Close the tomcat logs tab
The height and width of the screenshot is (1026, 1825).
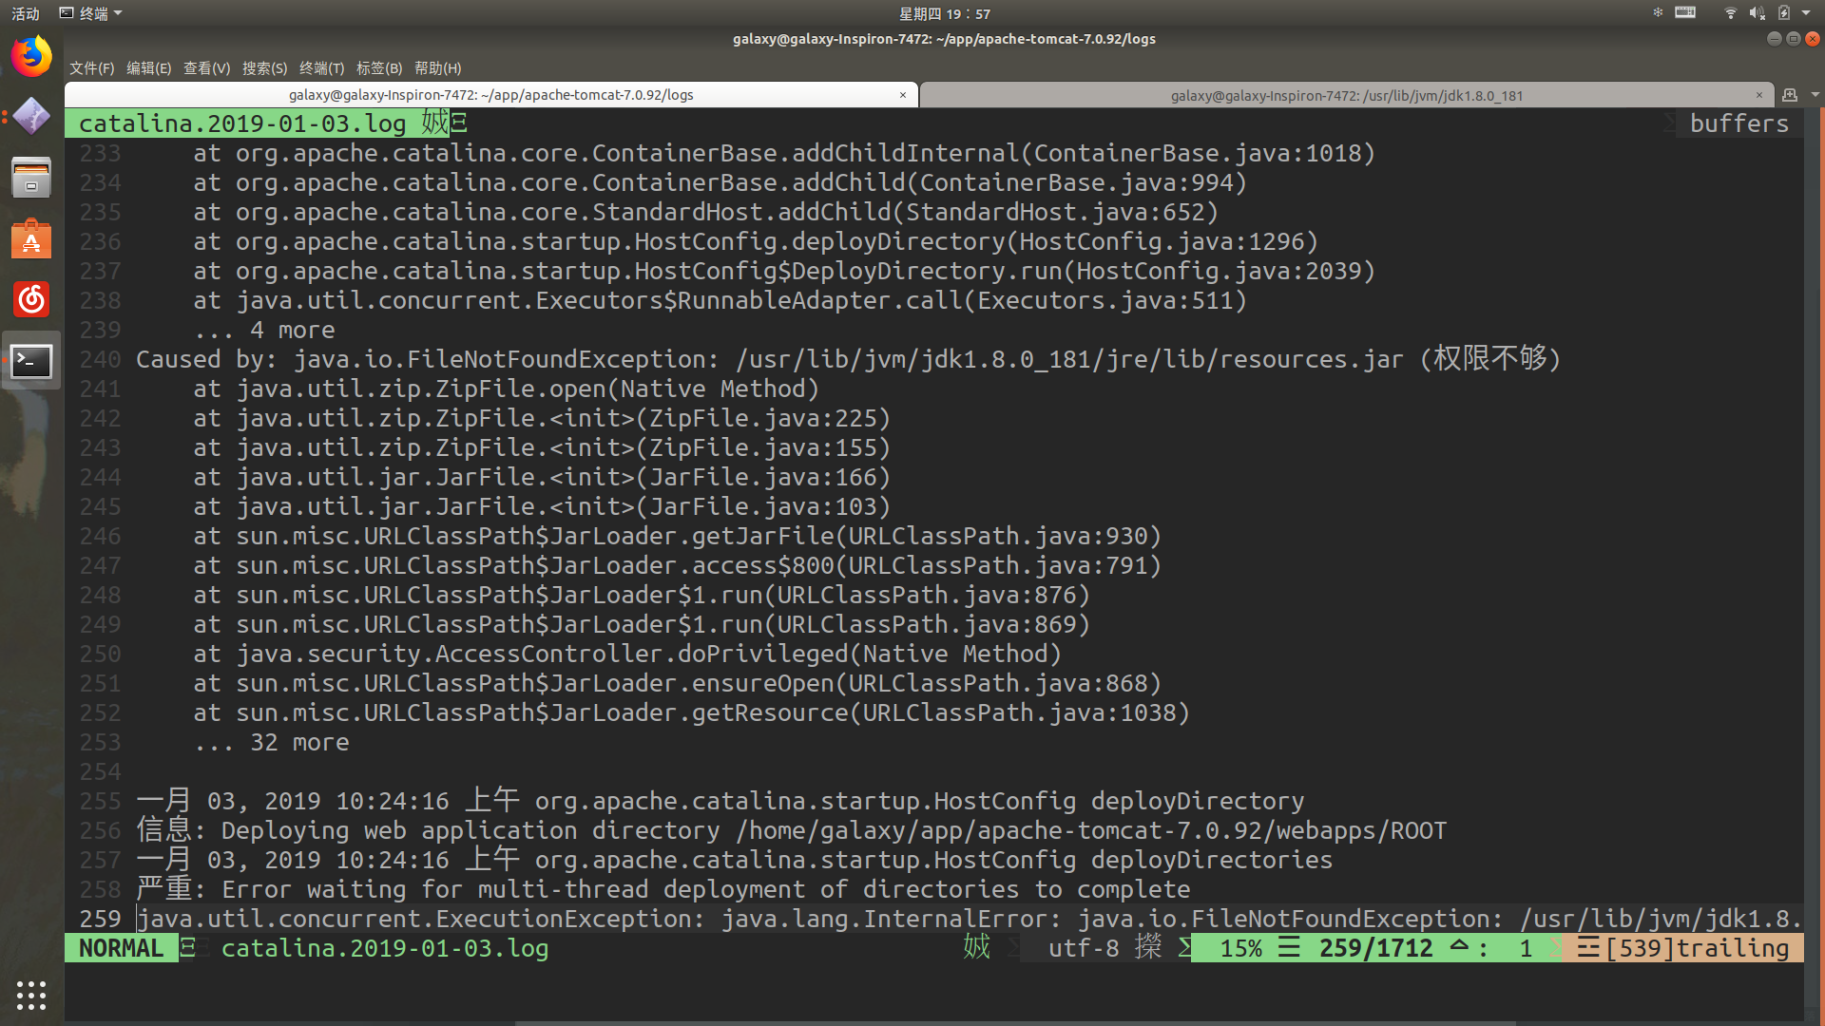click(x=903, y=95)
